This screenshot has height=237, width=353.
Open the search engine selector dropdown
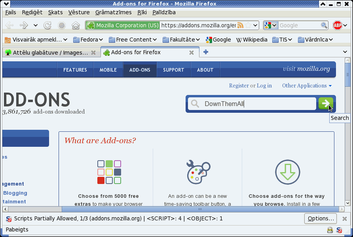point(271,25)
